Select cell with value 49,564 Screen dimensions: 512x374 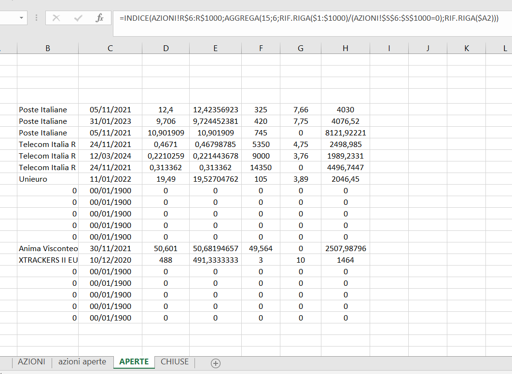261,249
